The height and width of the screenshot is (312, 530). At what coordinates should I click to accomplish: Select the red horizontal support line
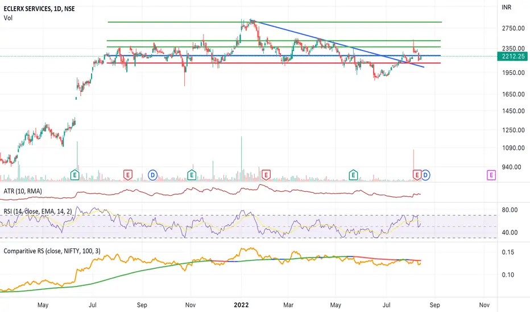274,63
